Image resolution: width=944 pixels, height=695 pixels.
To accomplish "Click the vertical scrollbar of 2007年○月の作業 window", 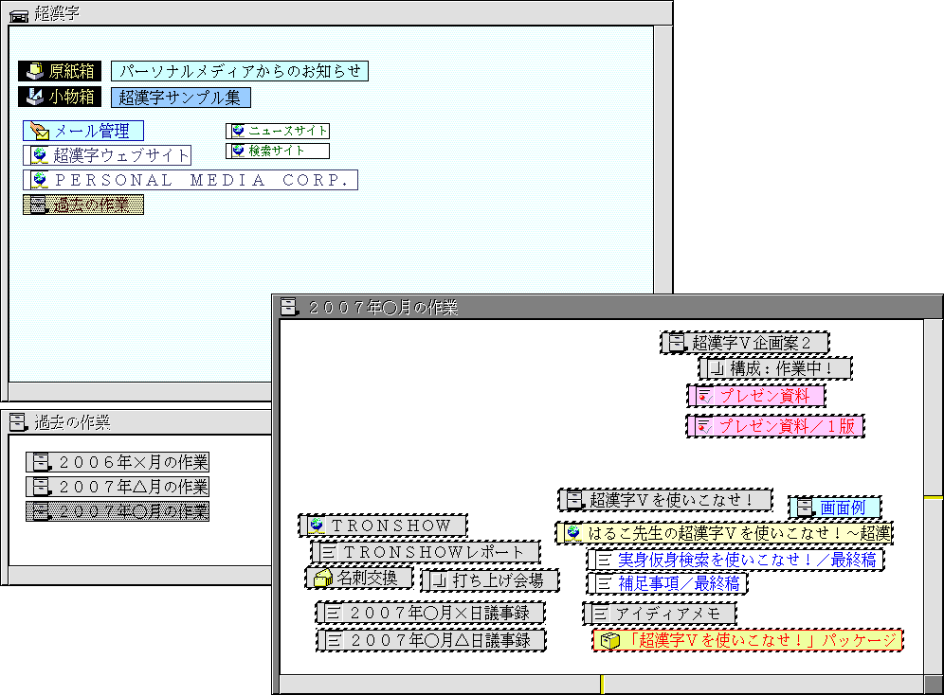I will (934, 568).
